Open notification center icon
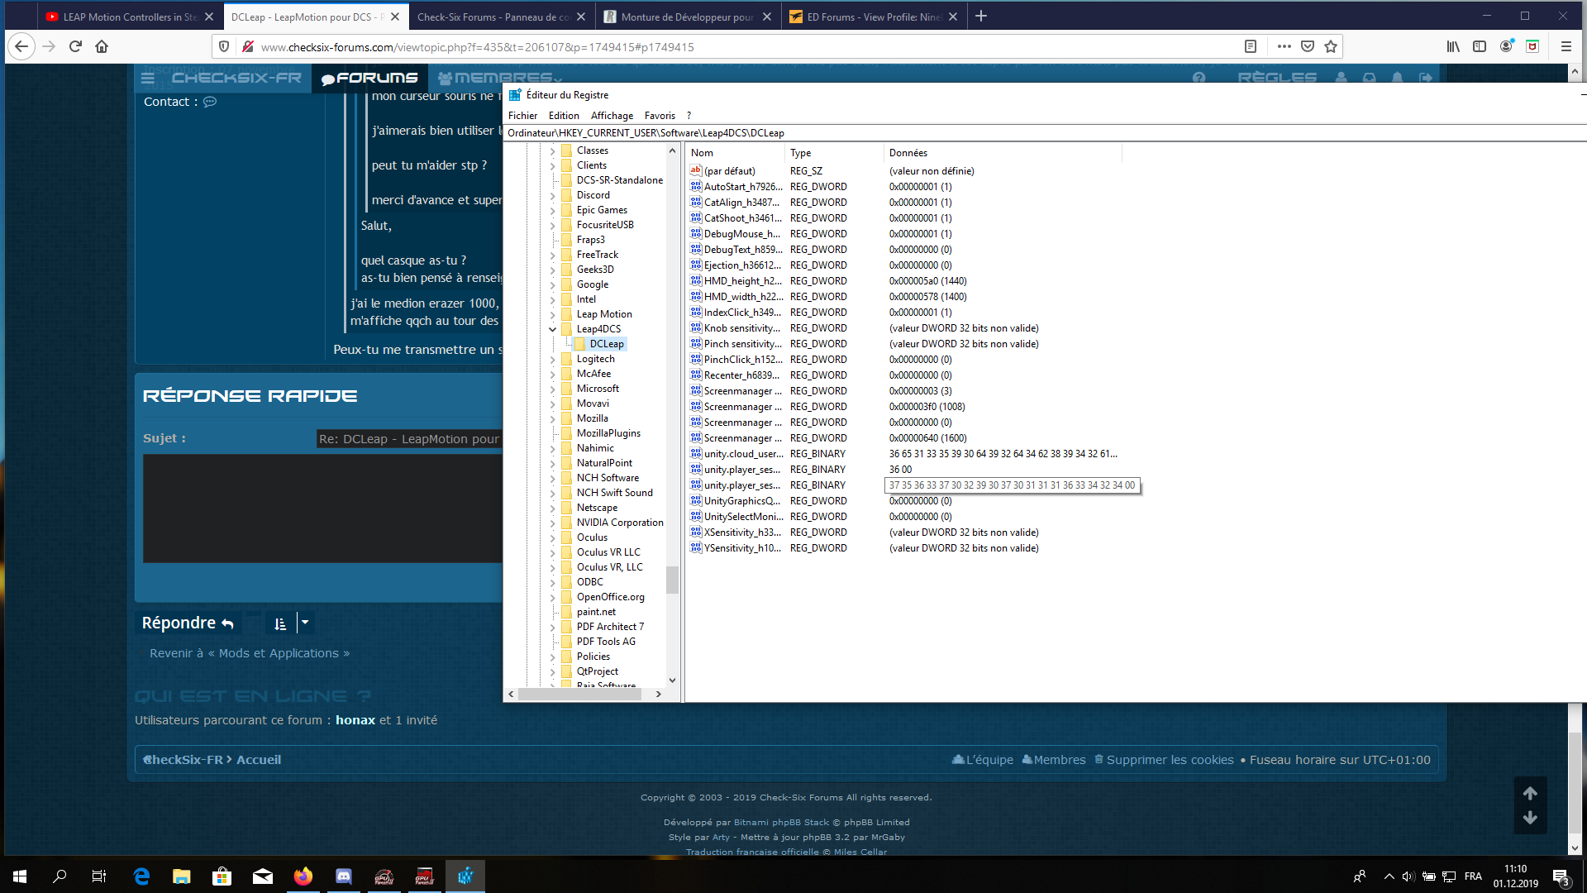 tap(1561, 876)
